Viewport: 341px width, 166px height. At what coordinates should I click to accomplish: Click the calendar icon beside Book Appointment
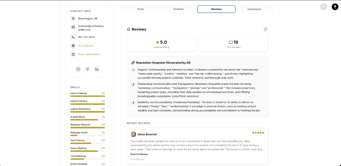73,54
